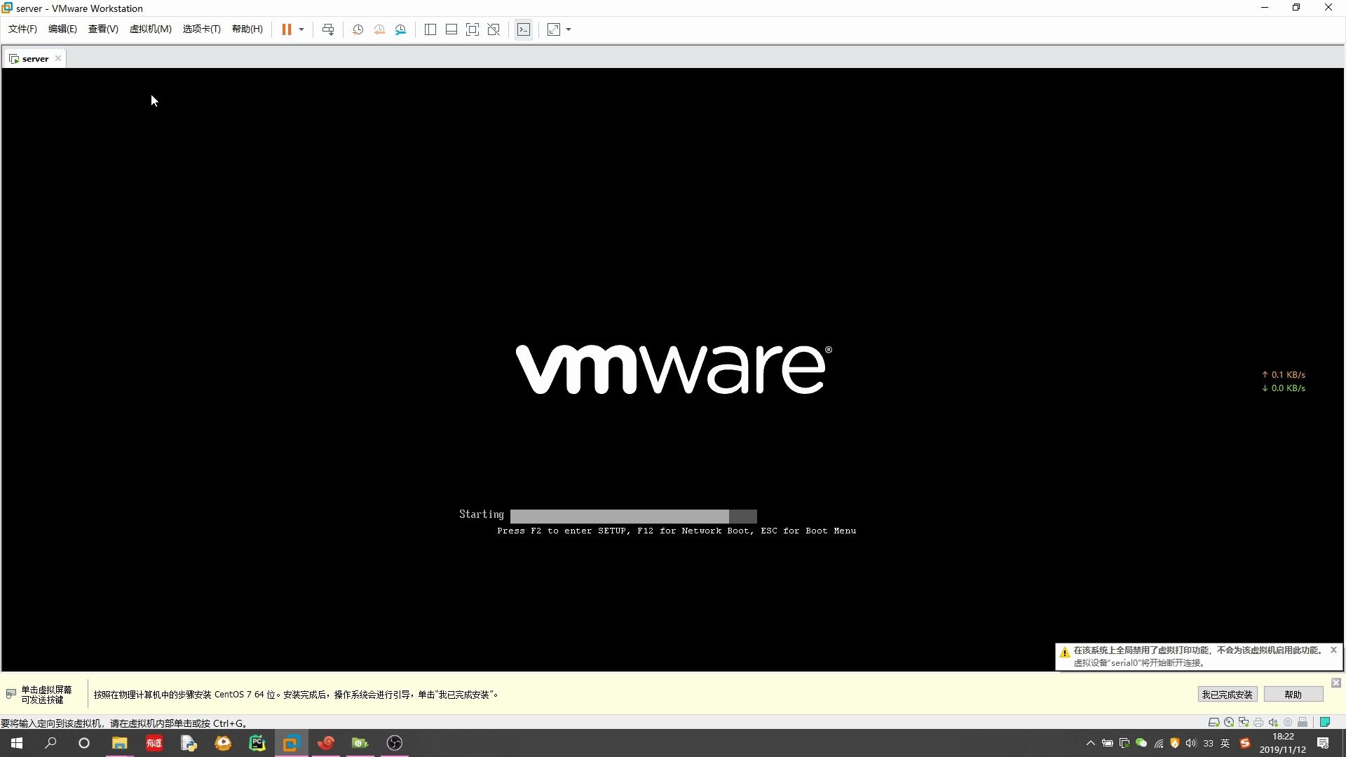This screenshot has width=1346, height=757.
Task: Click the keyboard hint icon near 单击虚拟屏幕
Action: [11, 694]
